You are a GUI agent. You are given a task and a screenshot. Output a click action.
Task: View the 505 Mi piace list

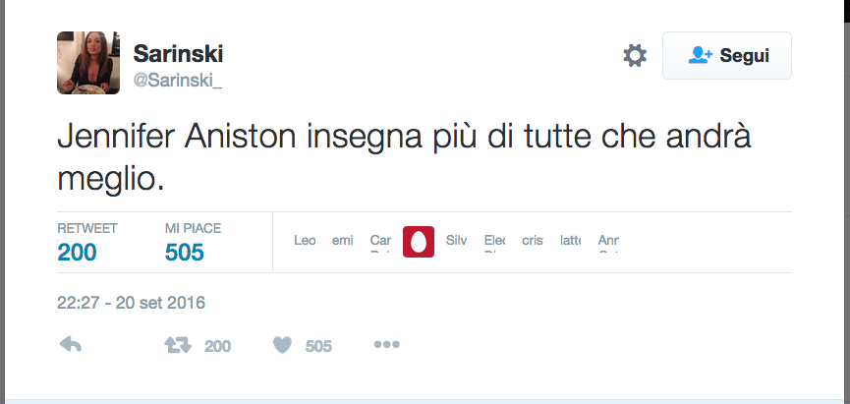tap(185, 252)
